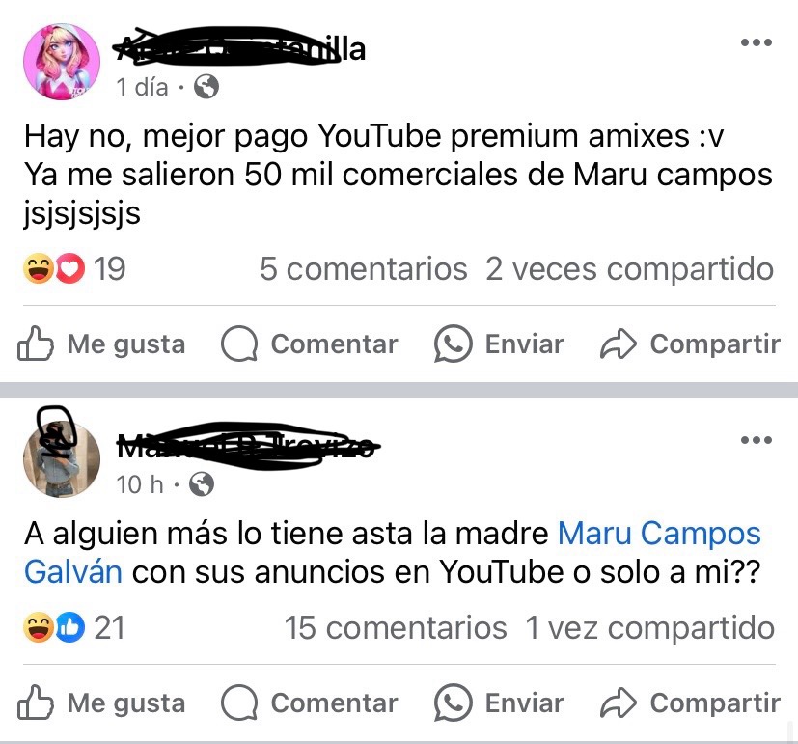Screen dimensions: 798x744
Task: Click WhatsApp send icon on first post
Action: click(x=453, y=344)
